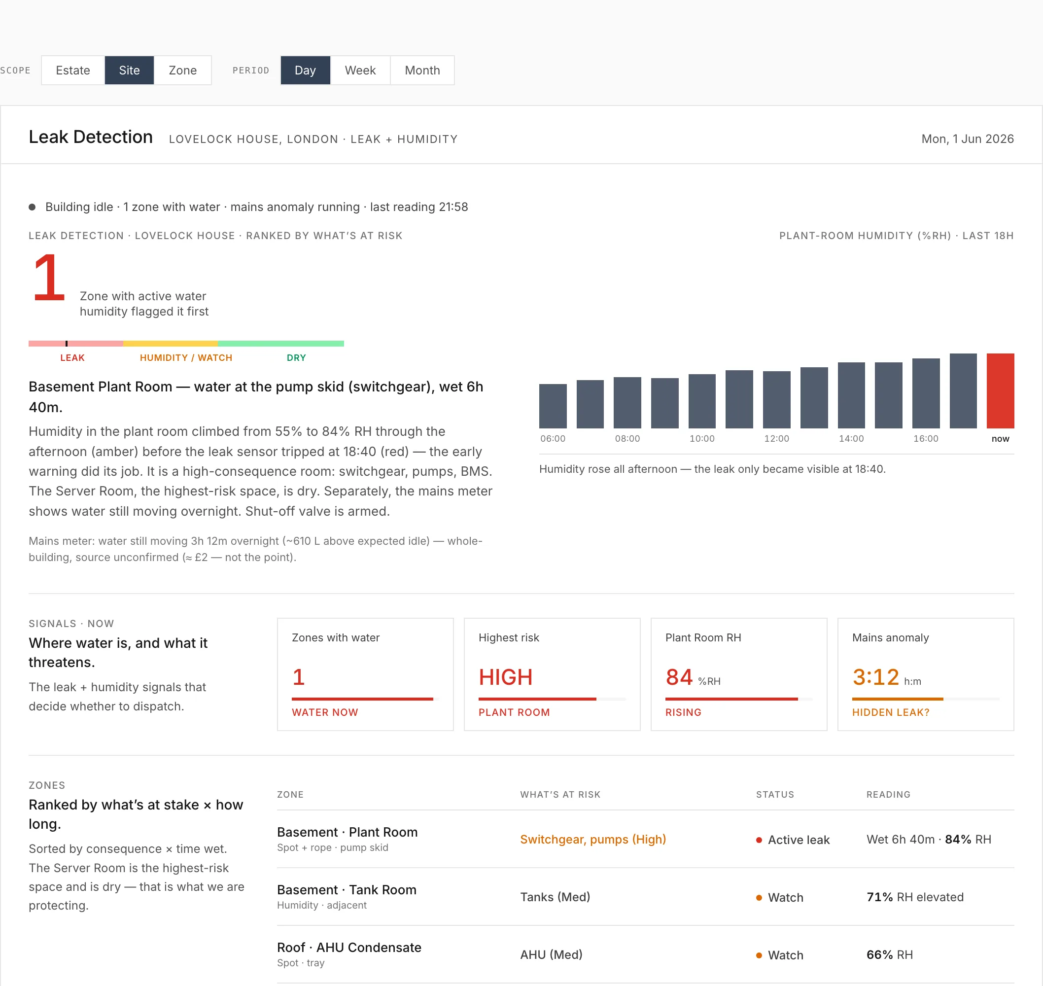Screen dimensions: 1043x986
Task: Click the mains meter footnote
Action: click(x=255, y=549)
